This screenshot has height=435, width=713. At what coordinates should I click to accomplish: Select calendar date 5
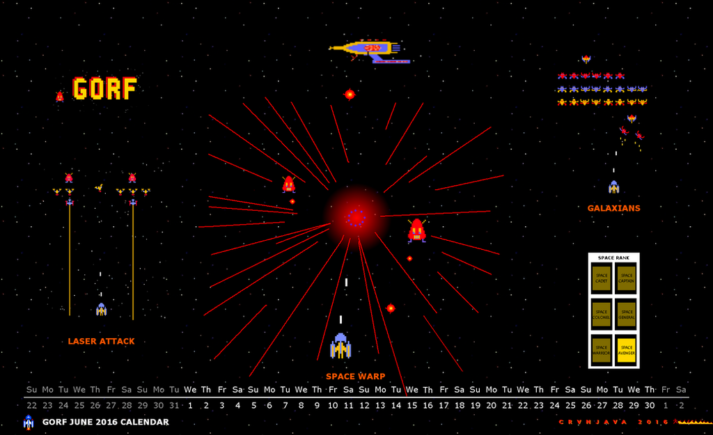[x=253, y=406]
